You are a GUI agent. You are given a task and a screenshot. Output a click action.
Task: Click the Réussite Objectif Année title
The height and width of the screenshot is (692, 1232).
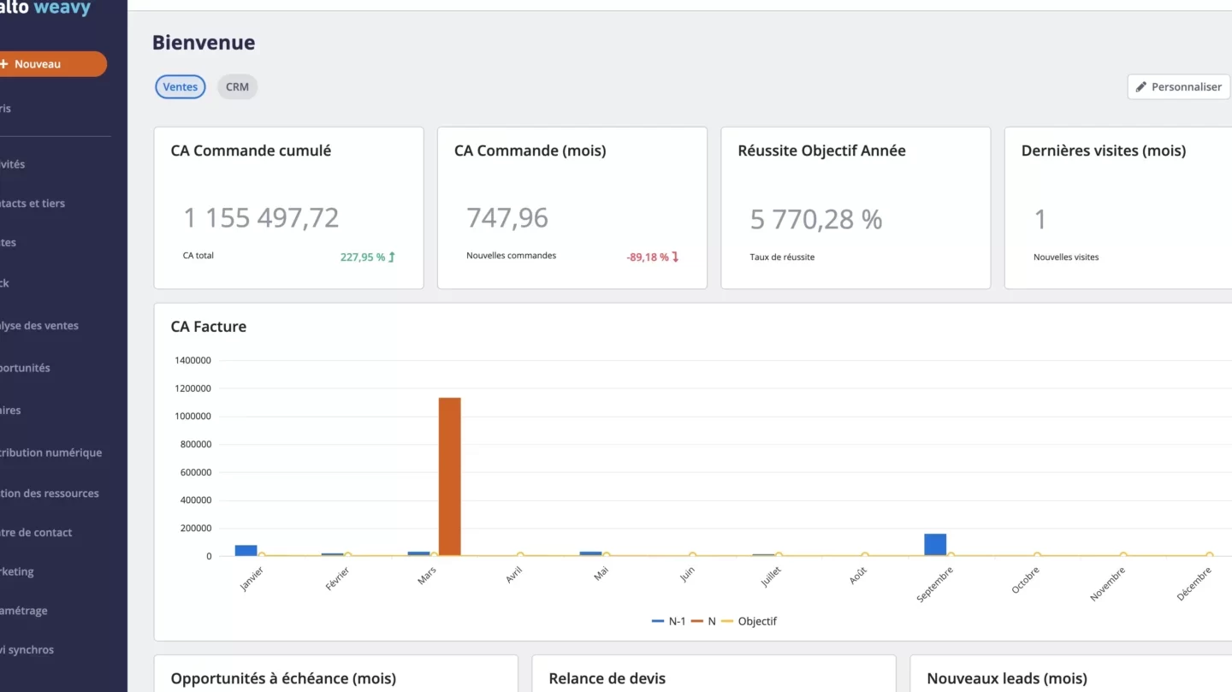coord(822,151)
